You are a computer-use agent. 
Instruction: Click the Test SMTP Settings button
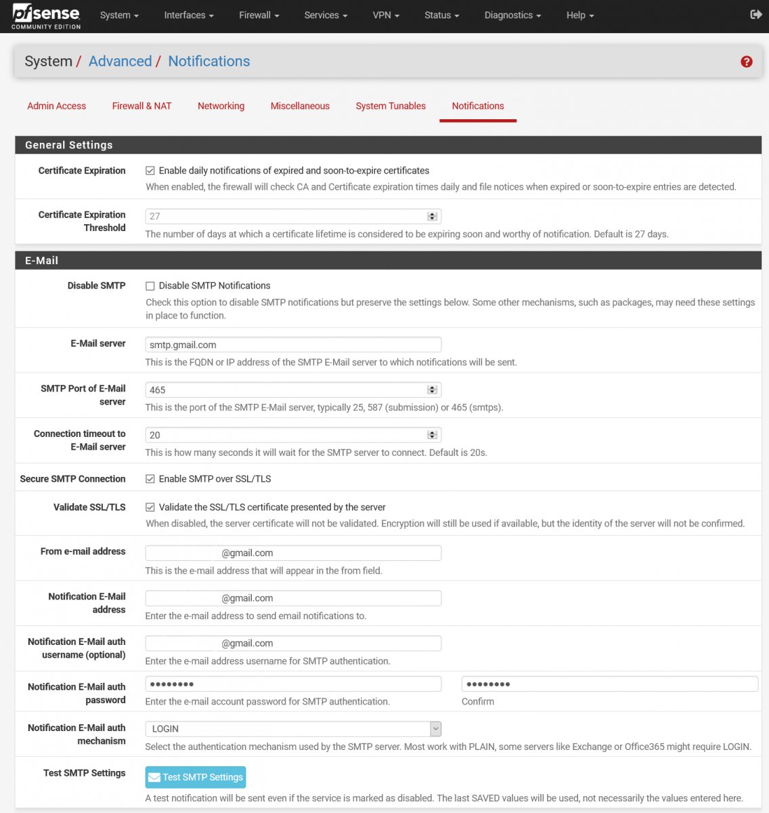[195, 776]
